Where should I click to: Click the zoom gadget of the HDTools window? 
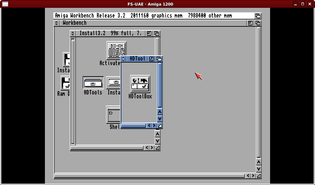pos(151,59)
